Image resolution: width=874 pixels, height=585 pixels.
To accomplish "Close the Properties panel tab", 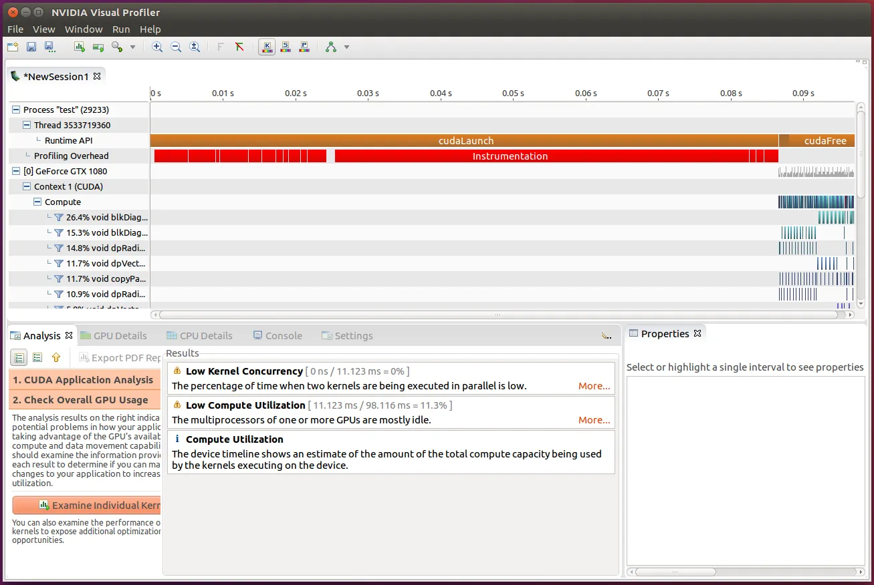I will click(697, 333).
